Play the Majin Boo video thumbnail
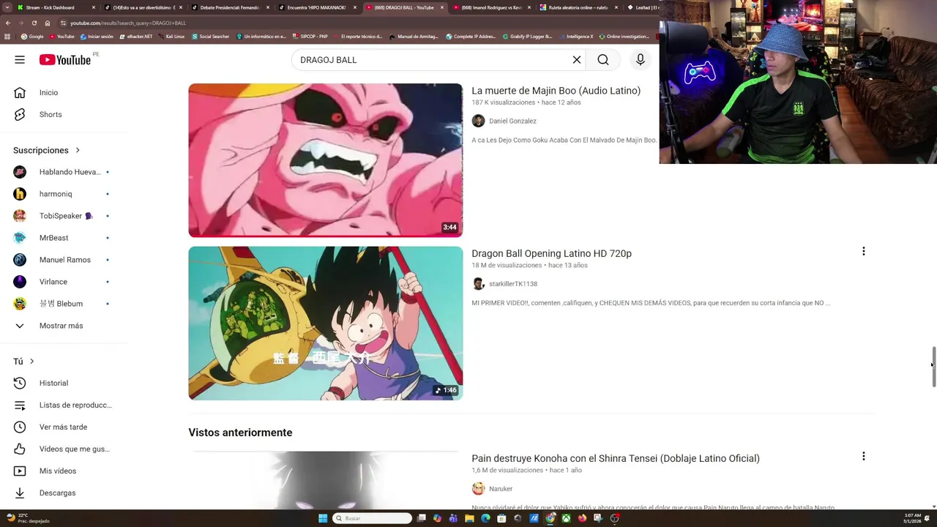 click(x=326, y=160)
